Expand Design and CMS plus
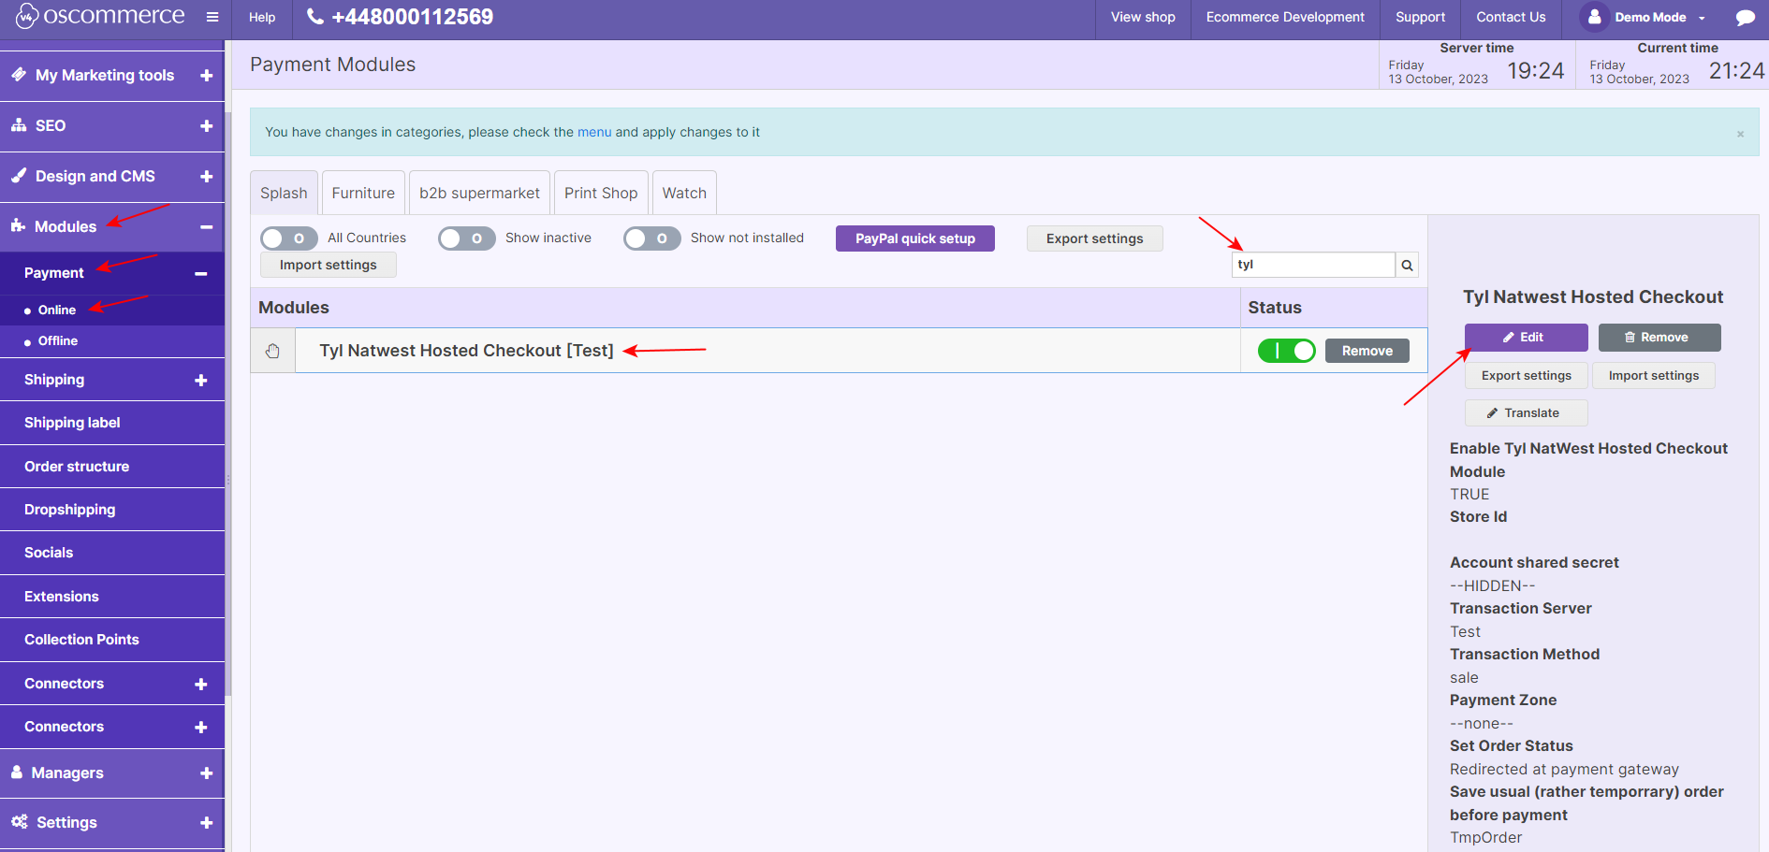This screenshot has width=1769, height=852. (207, 176)
